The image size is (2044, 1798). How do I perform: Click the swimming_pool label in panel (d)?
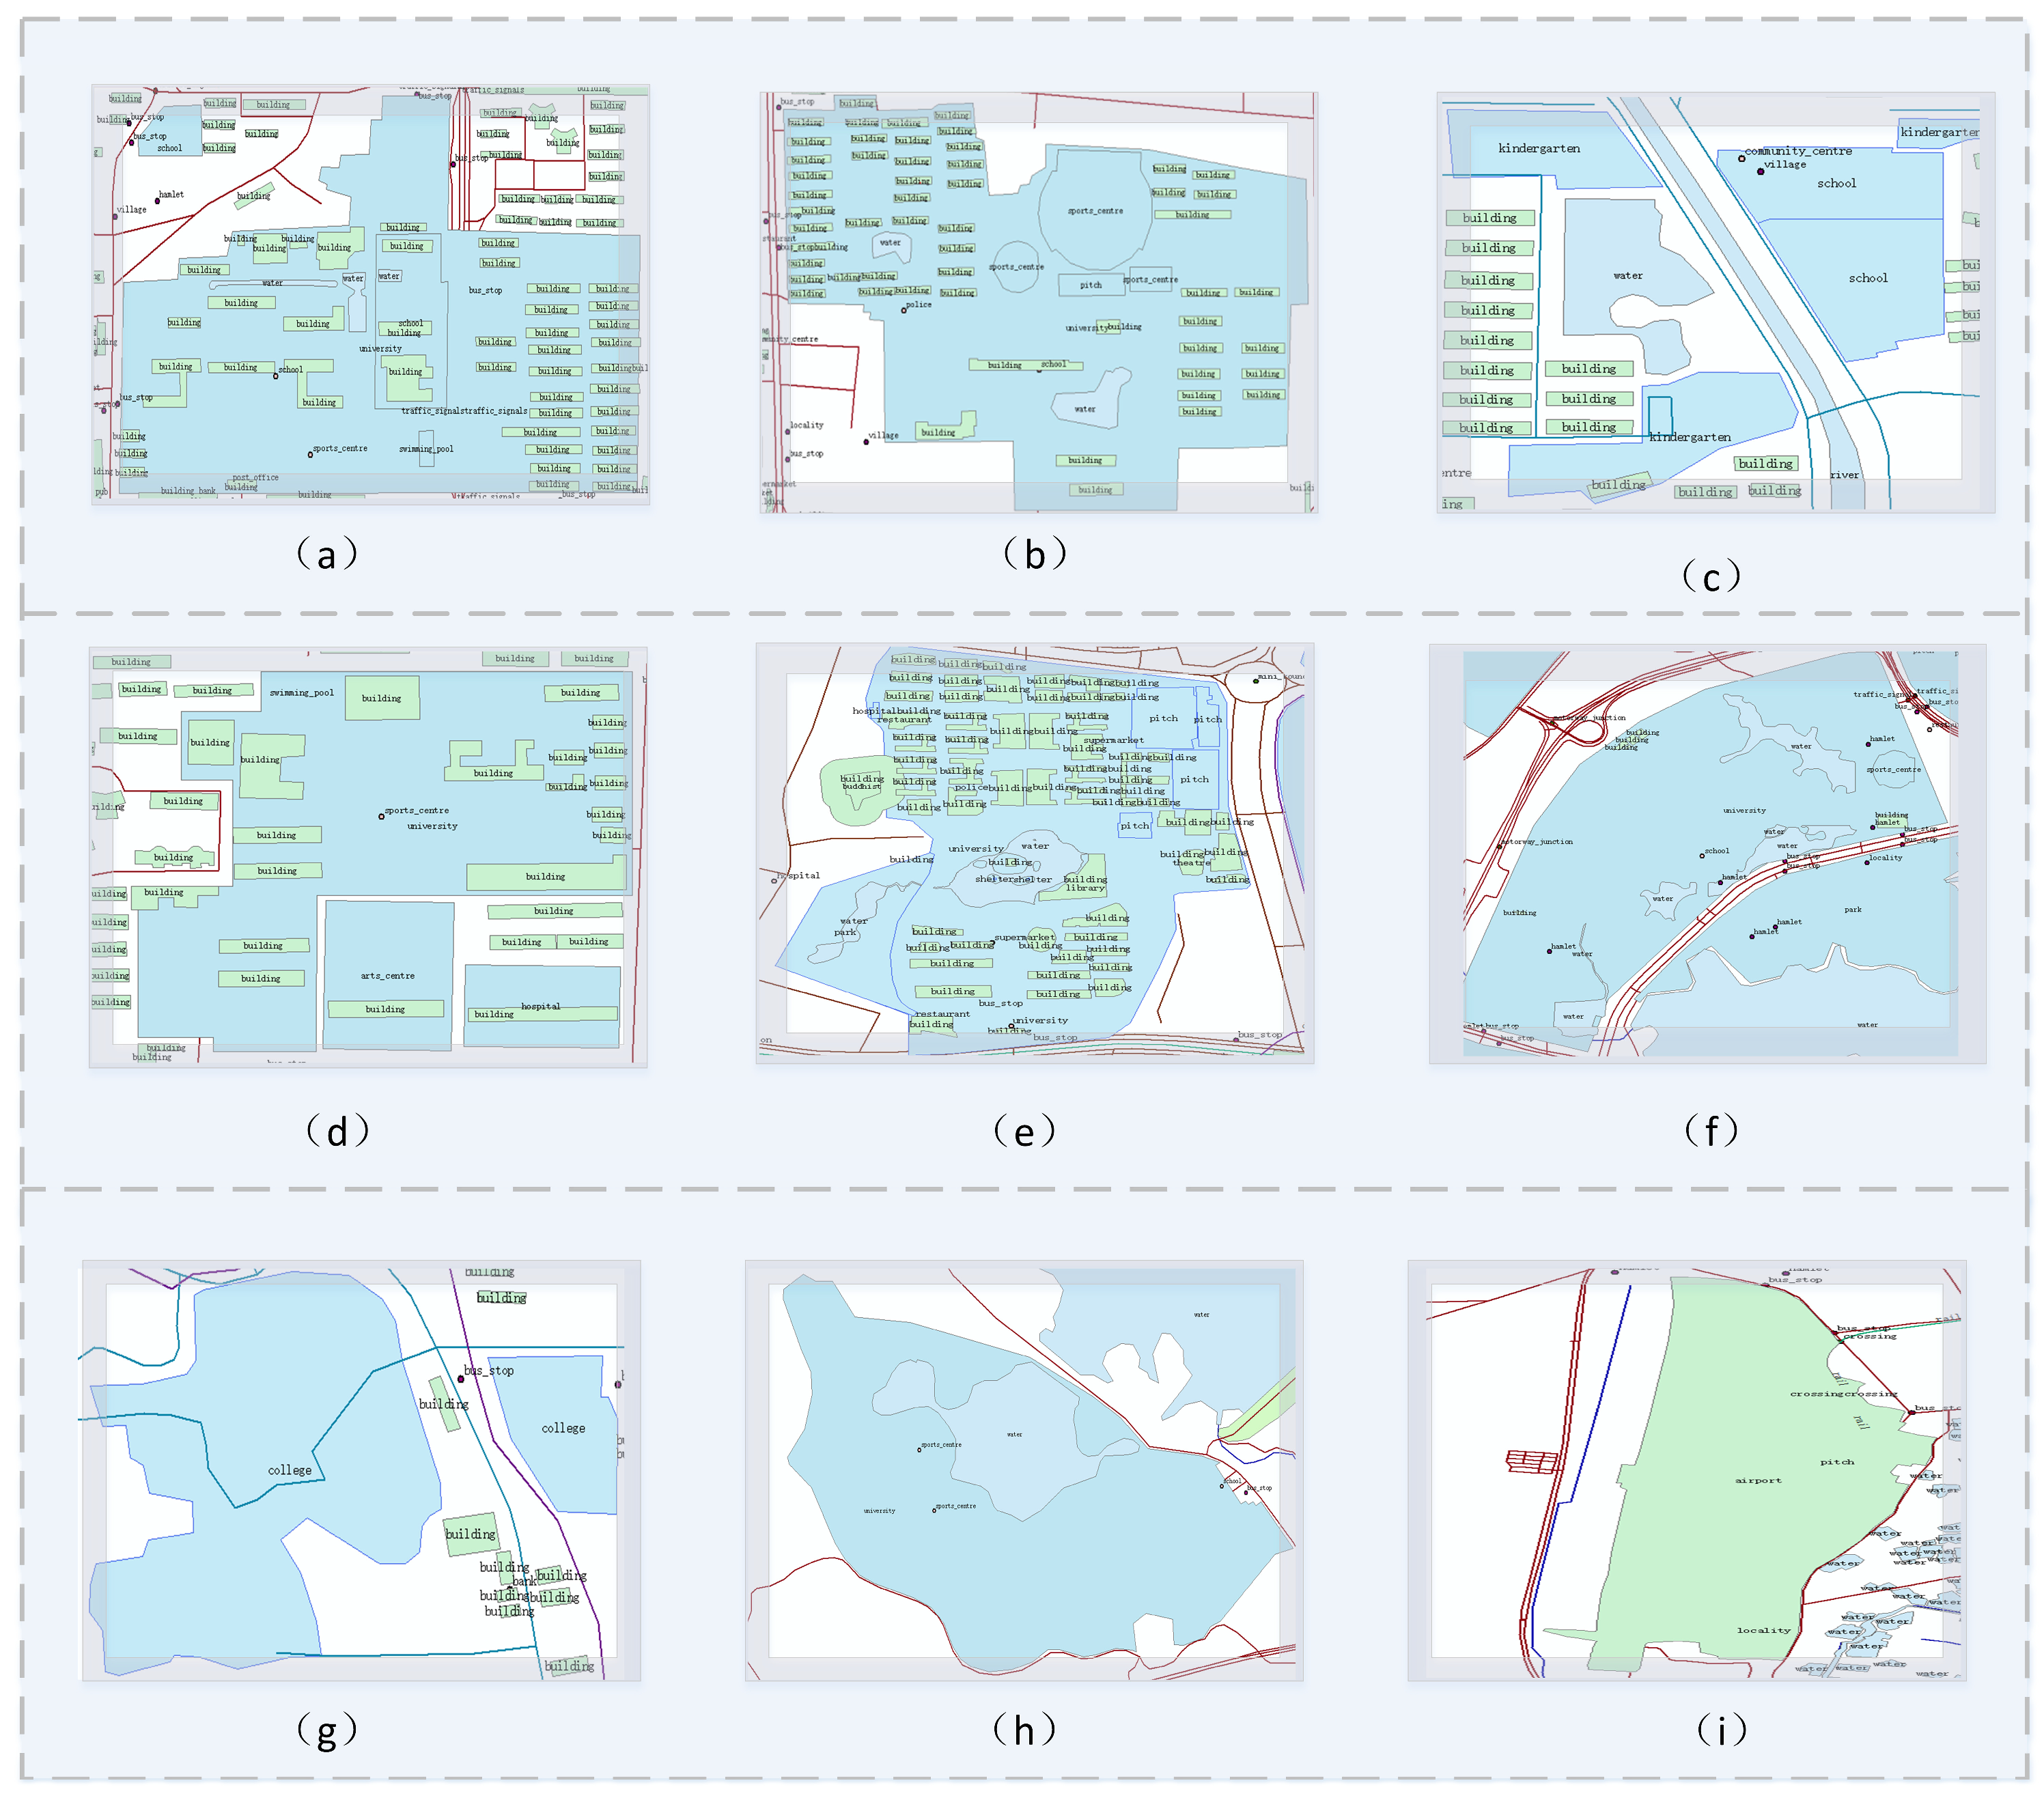click(302, 692)
